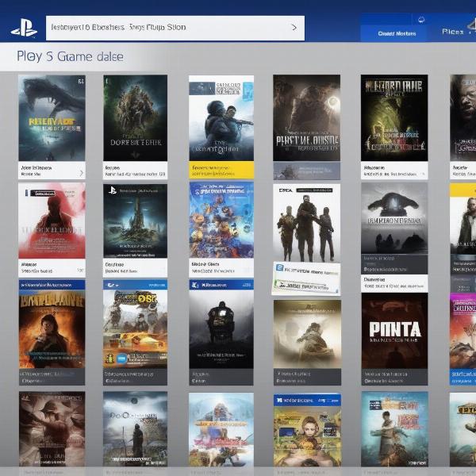Click the dark caption below the PINTA cover
The width and height of the screenshot is (476, 476).
coord(394,377)
